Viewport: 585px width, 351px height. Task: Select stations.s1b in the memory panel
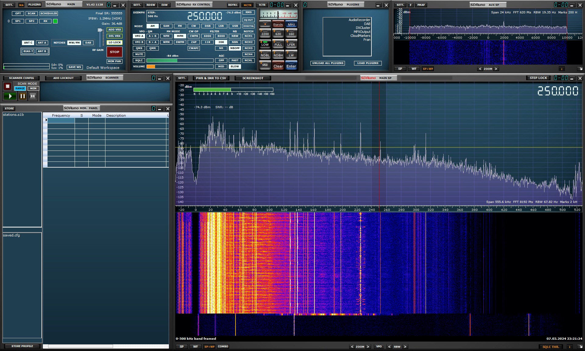13,115
